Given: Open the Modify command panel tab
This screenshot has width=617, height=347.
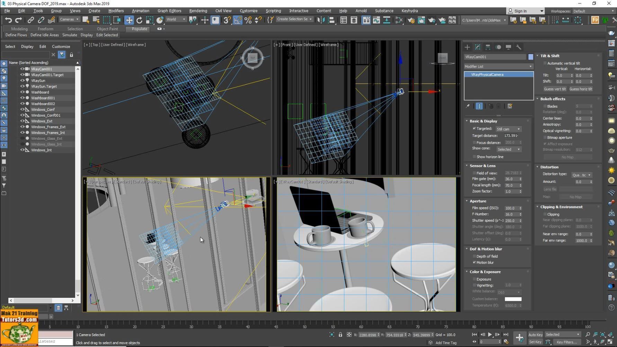Looking at the screenshot, I should [x=477, y=47].
